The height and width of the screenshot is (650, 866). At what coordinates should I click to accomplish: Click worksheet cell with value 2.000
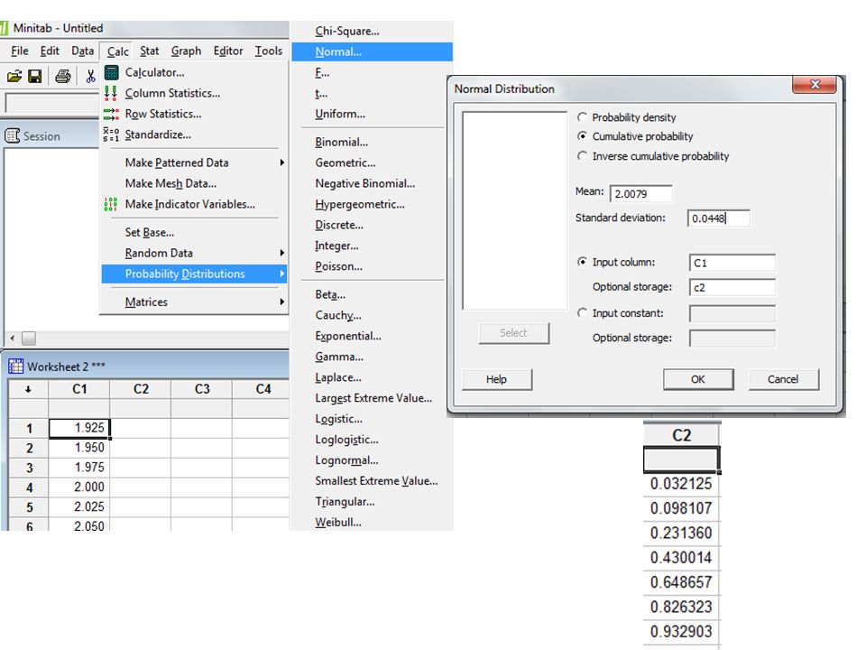coord(79,487)
